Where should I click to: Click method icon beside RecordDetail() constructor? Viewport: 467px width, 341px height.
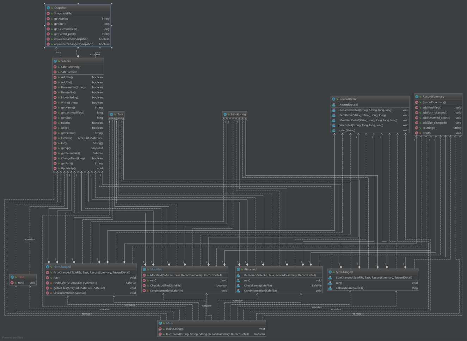pyautogui.click(x=333, y=105)
